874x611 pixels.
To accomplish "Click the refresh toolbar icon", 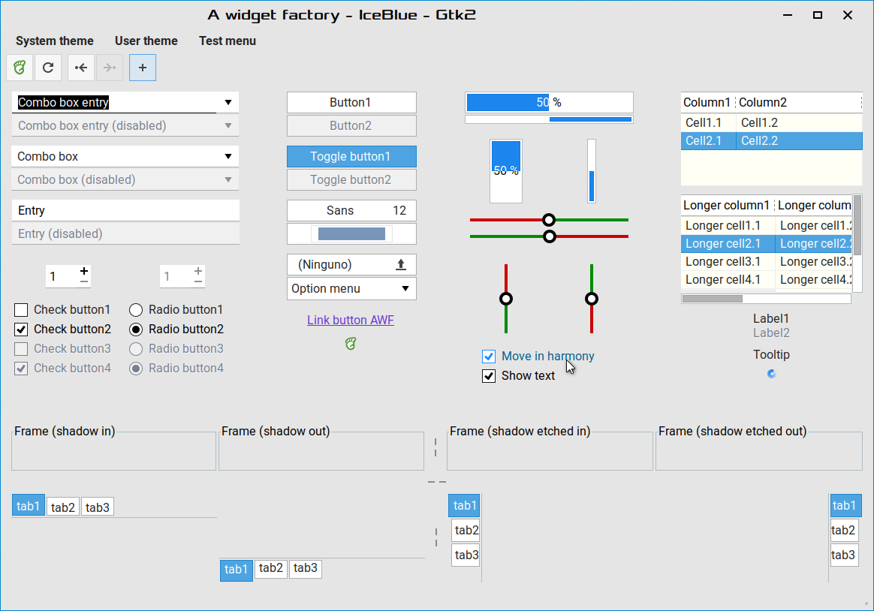I will pyautogui.click(x=48, y=68).
